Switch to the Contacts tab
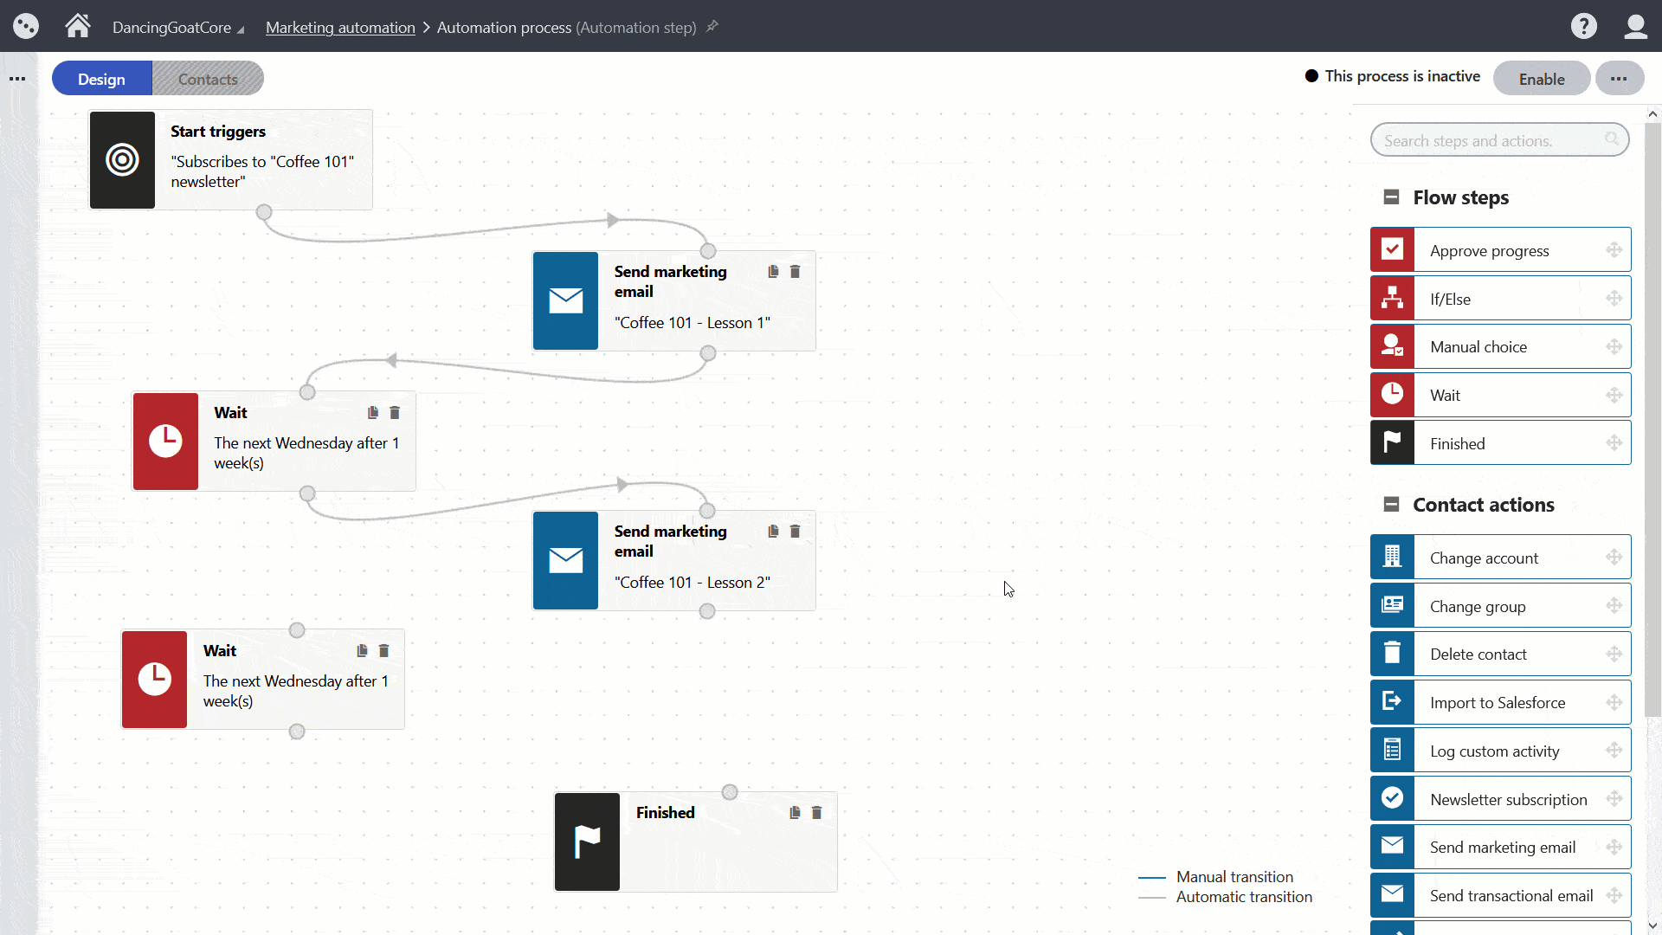This screenshot has height=935, width=1662. coord(208,78)
